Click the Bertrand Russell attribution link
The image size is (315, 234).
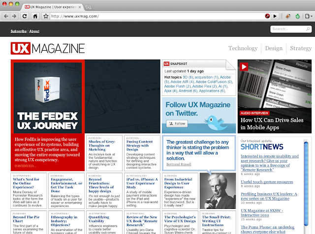tap(179, 164)
